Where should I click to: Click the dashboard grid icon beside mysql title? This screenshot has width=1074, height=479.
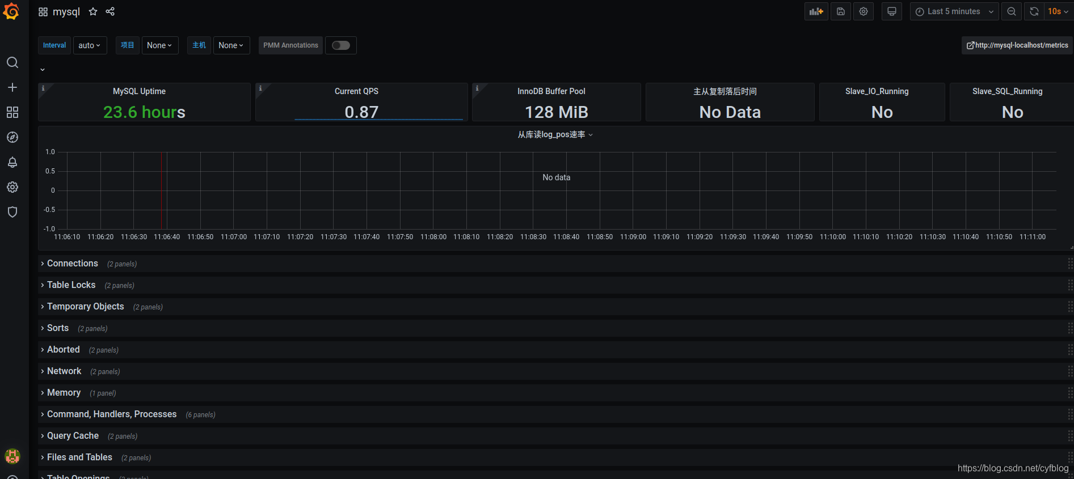tap(43, 12)
